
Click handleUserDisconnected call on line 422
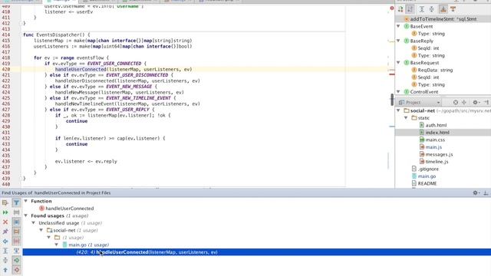pyautogui.click(x=84, y=80)
